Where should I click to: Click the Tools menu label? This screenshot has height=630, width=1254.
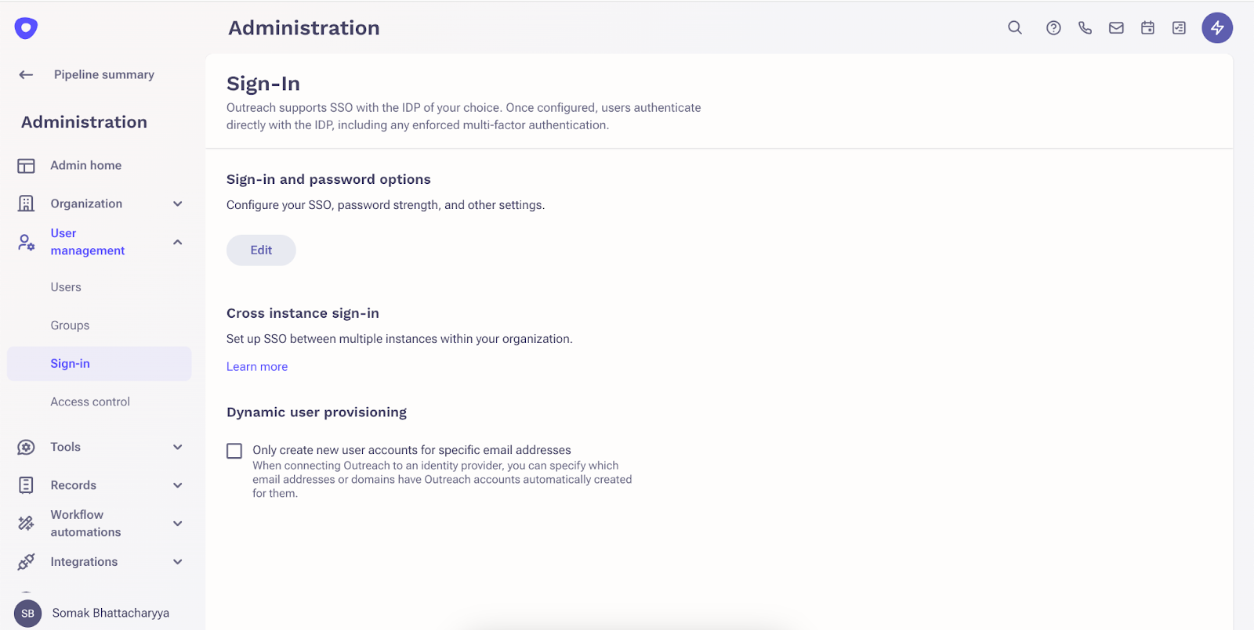pyautogui.click(x=66, y=447)
